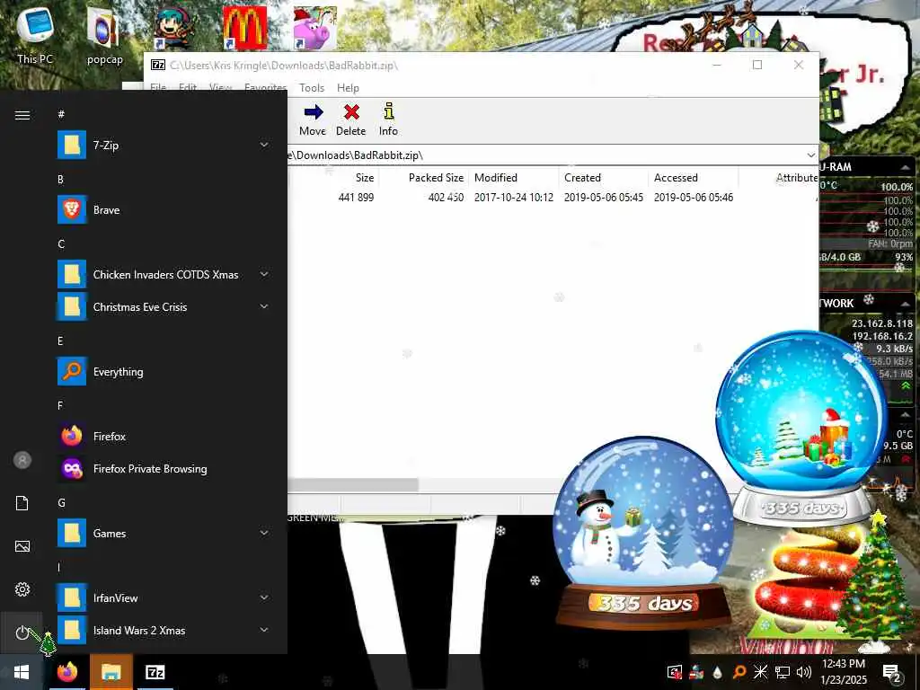Open the Everything magnifier tray icon
920x690 pixels.
739,672
